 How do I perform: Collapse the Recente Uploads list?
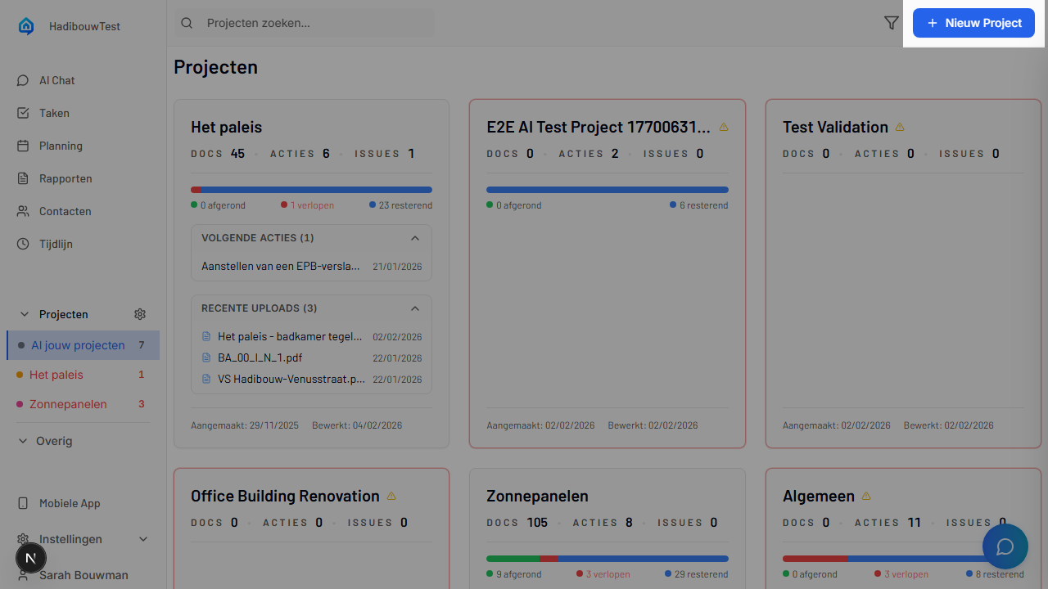(x=415, y=308)
